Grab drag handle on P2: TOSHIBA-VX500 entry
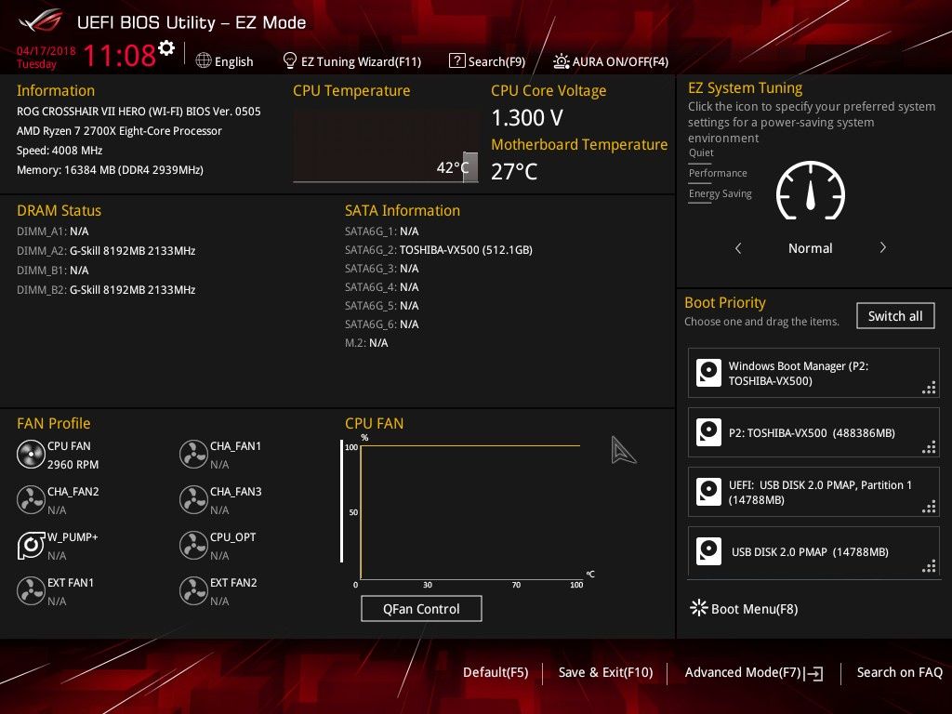This screenshot has height=714, width=952. coord(929,447)
